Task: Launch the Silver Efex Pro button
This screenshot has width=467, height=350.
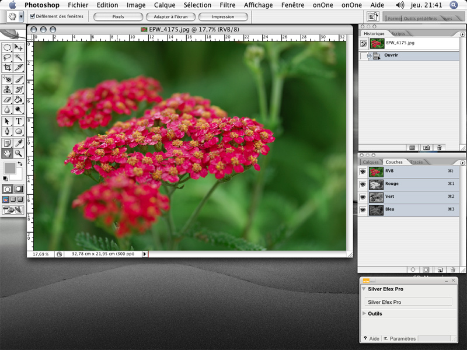Action: pos(408,302)
